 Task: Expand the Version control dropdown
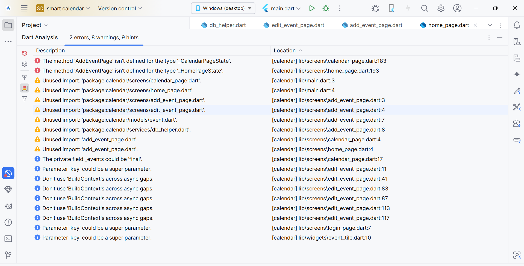120,8
